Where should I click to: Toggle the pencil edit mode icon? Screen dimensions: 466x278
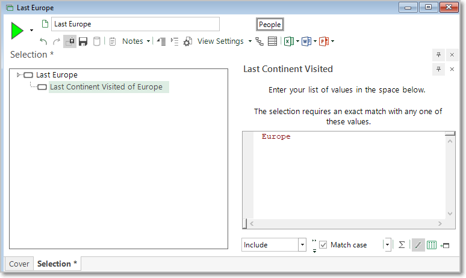click(x=418, y=245)
